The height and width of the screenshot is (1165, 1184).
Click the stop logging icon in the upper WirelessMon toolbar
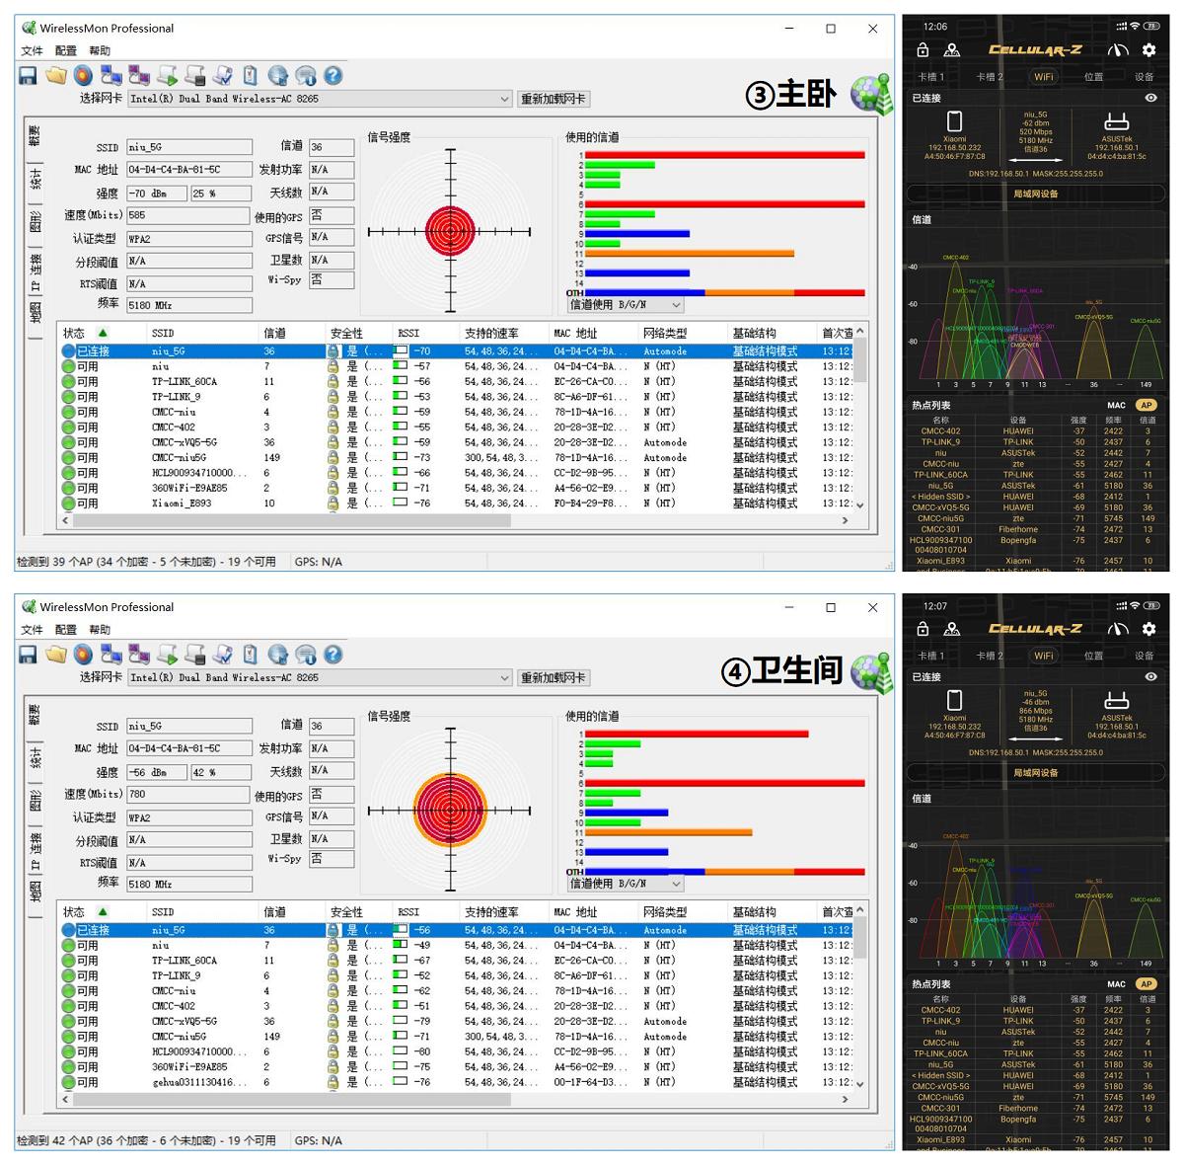(195, 75)
